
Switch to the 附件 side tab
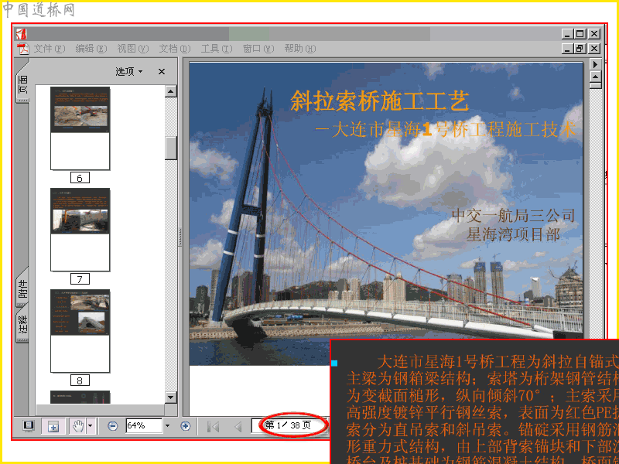[x=23, y=288]
